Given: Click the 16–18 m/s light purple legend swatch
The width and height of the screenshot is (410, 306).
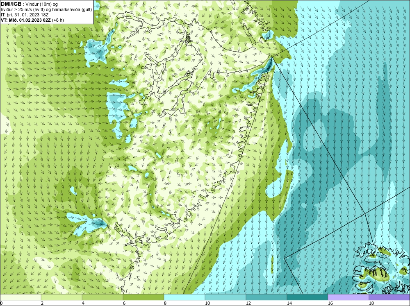Looking at the screenshot, I should pos(348,297).
